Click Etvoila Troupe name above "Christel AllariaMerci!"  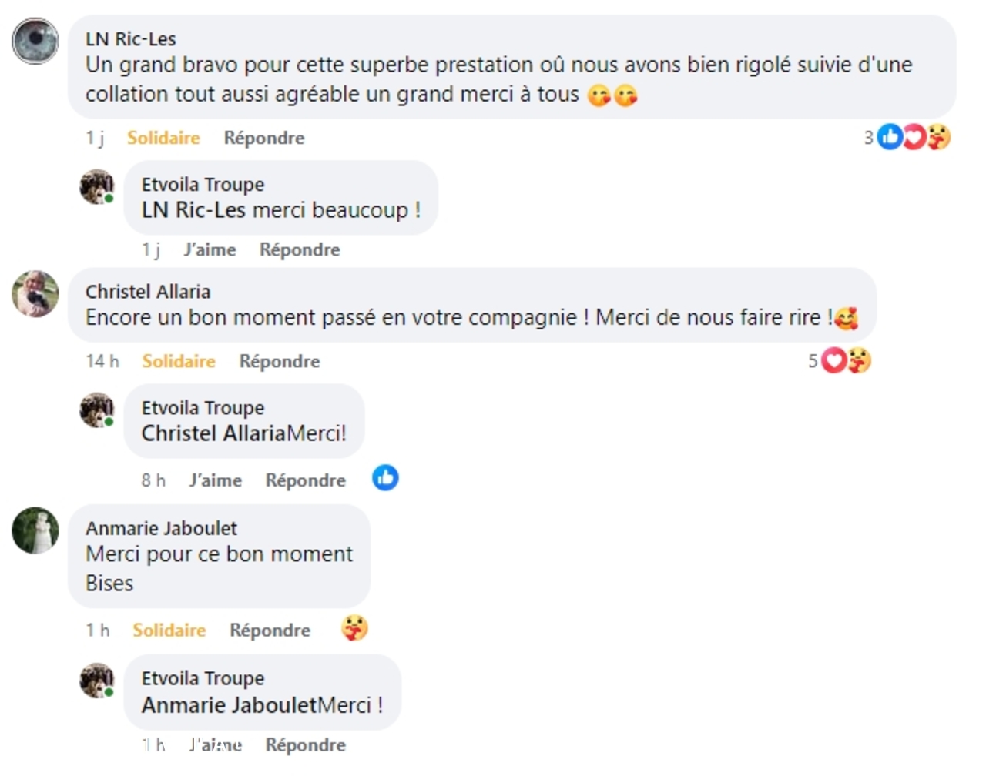pos(203,407)
